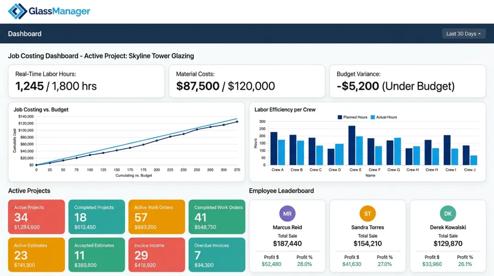
Task: Open the Active Projects 34 tile
Action: point(37,216)
